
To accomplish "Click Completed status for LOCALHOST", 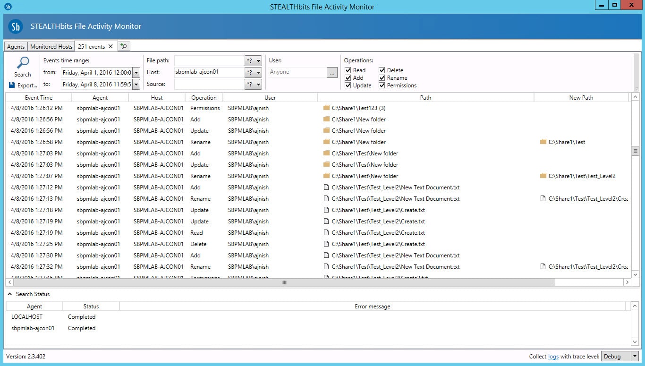I will tap(82, 317).
